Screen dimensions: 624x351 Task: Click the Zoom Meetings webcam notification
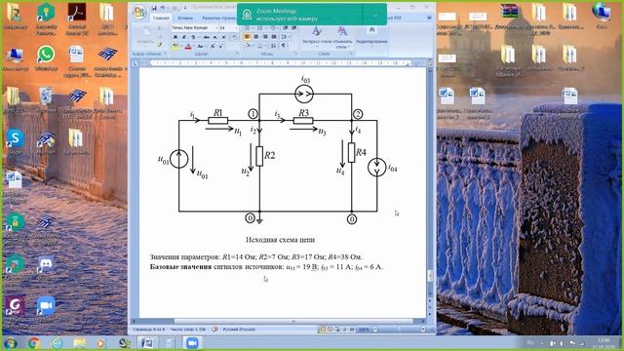click(x=299, y=15)
